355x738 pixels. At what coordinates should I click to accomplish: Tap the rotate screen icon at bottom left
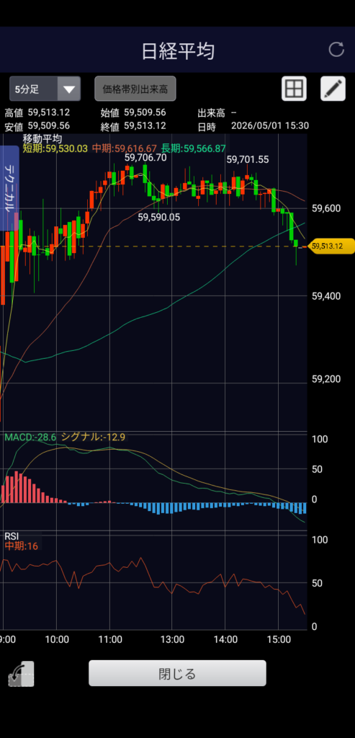[21, 674]
